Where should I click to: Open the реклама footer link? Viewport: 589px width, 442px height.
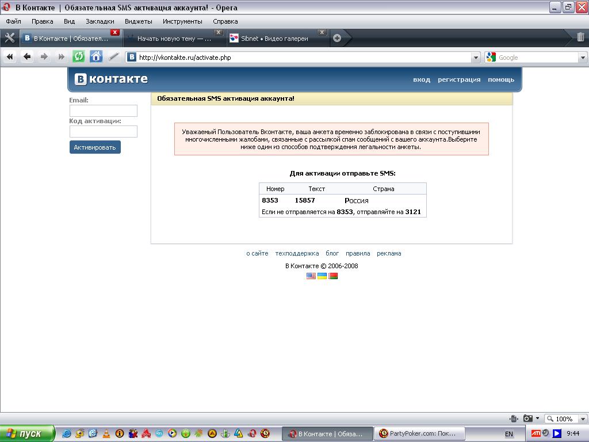[389, 253]
